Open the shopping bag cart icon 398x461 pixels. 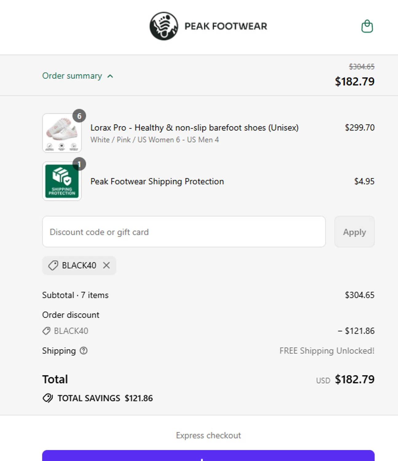367,26
